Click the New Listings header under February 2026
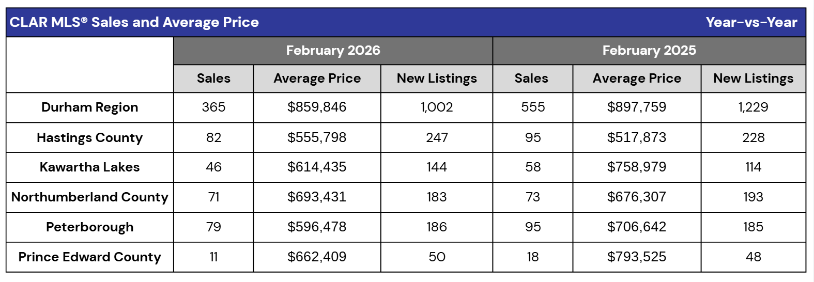The width and height of the screenshot is (814, 282). coord(437,79)
